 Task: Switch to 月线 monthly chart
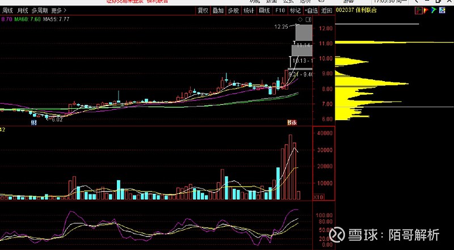(23, 10)
